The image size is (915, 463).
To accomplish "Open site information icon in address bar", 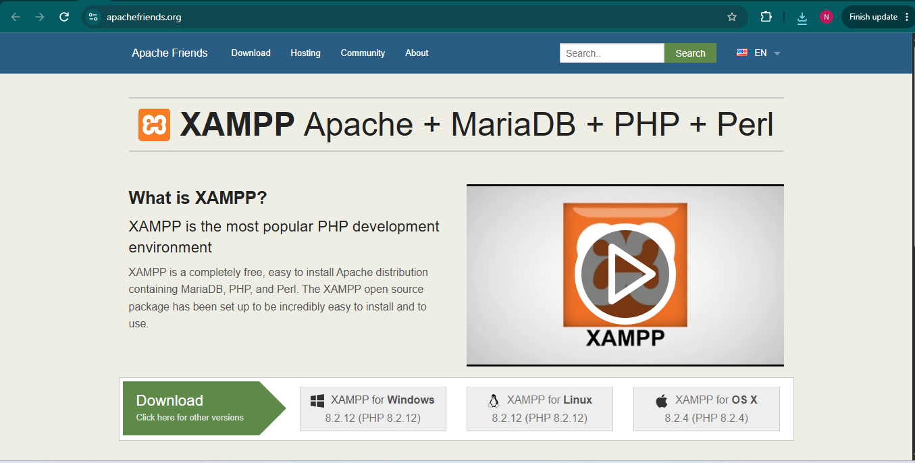I will 93,17.
